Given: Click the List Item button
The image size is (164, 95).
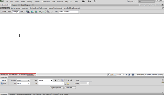Looking at the screenshot, I should click(x=70, y=88).
